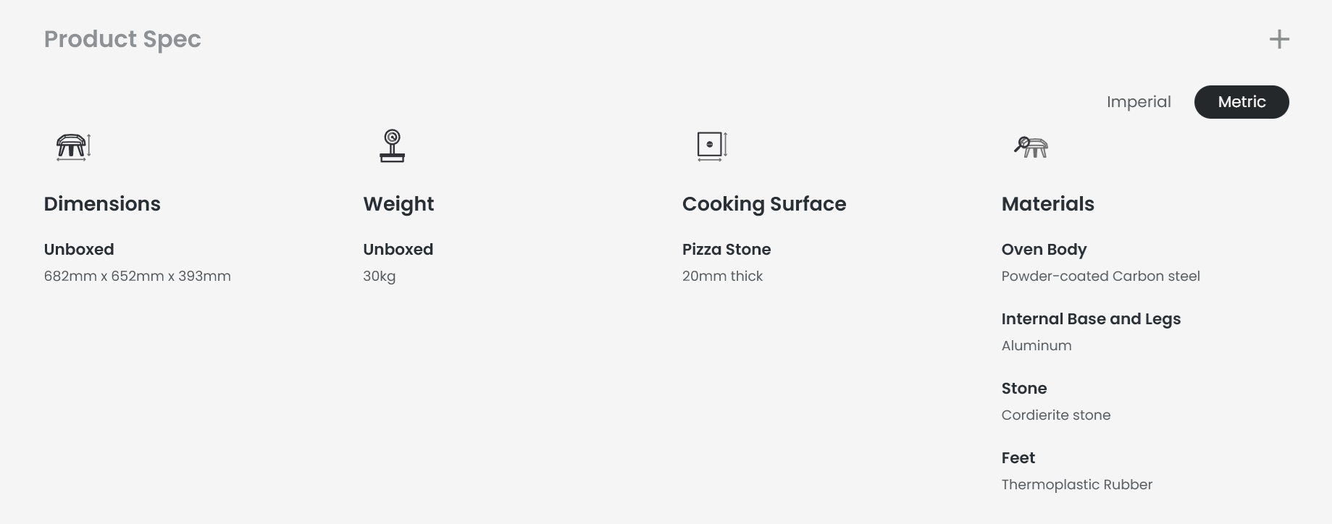
Task: Select the Dimensions heading
Action: click(x=102, y=204)
